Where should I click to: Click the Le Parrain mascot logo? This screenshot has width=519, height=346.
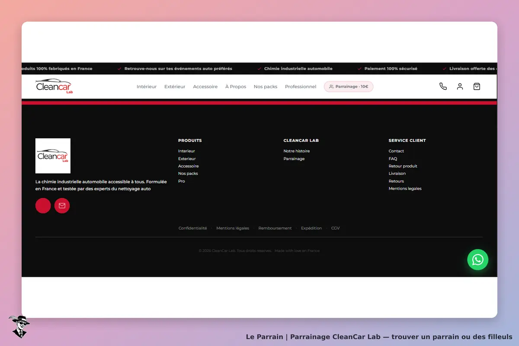click(19, 327)
